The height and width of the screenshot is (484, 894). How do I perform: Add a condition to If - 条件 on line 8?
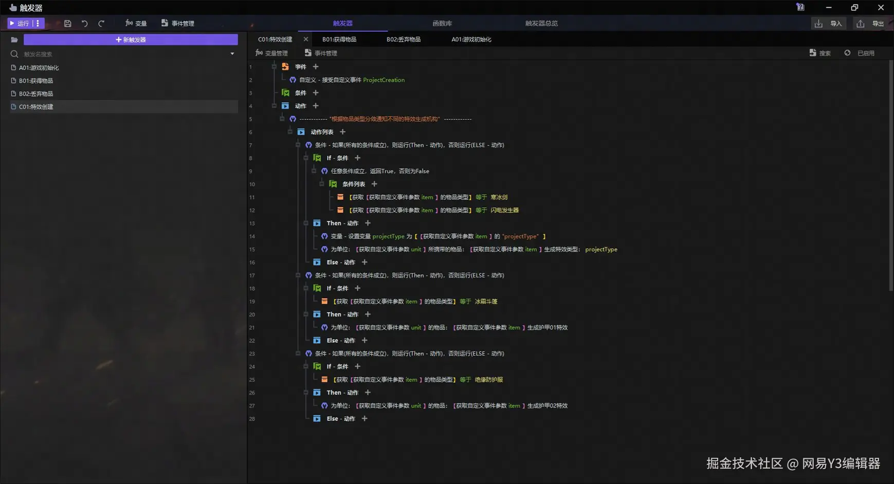[x=357, y=158]
